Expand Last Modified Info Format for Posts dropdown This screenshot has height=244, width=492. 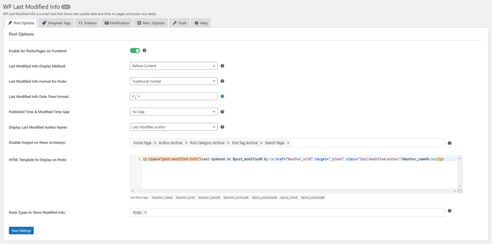(173, 81)
